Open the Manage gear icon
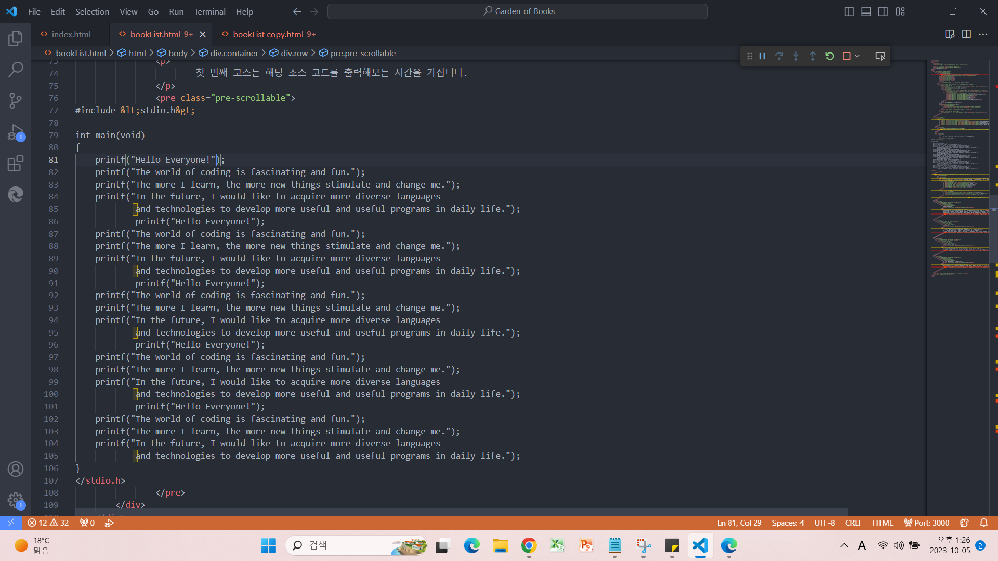 click(16, 500)
